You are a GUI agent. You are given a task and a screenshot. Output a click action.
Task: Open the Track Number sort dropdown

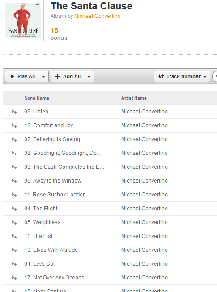click(x=182, y=76)
